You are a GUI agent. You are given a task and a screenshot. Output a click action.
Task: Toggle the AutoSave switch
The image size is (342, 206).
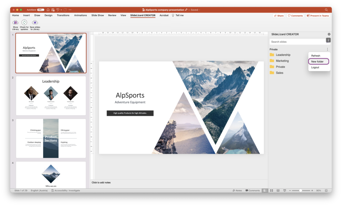click(x=40, y=10)
